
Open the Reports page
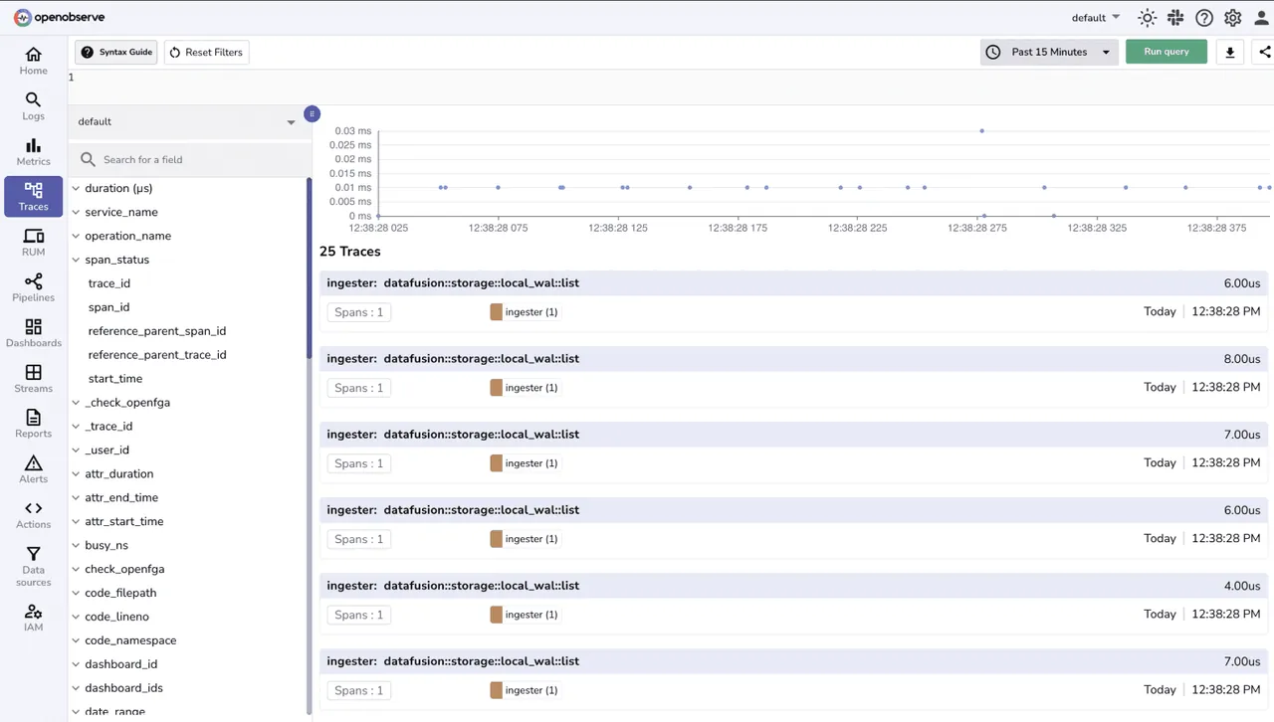[x=33, y=425]
